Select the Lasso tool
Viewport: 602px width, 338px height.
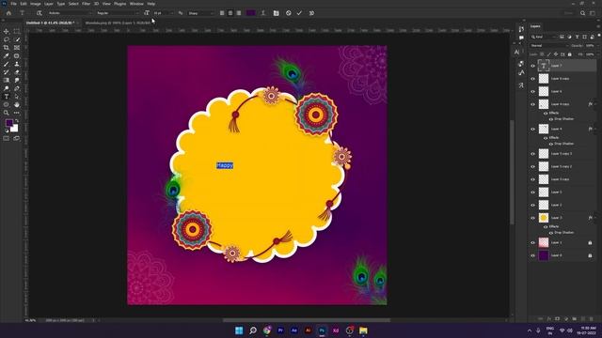tap(7, 39)
